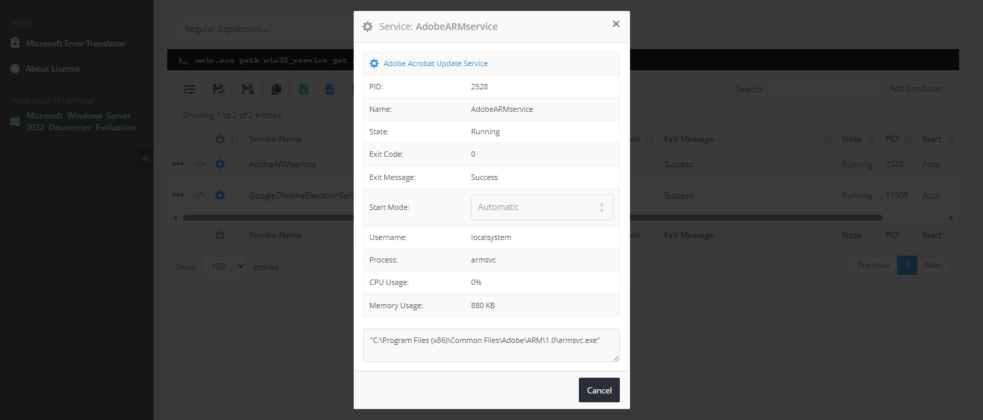Click the Add Condition button
This screenshot has height=420, width=983.
[915, 89]
